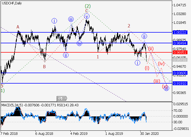Click the red (iii) forecast wave label
191x137 pixels.
click(x=156, y=81)
